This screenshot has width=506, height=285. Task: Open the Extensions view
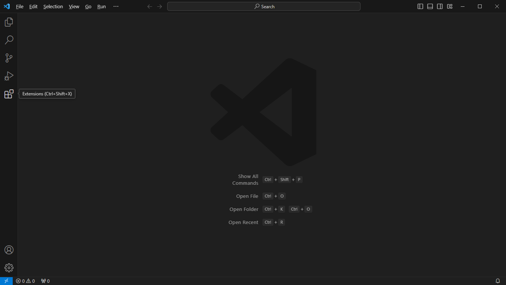9,94
